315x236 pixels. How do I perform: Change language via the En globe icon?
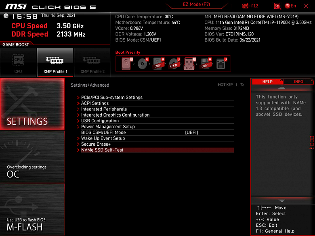tap(290, 6)
